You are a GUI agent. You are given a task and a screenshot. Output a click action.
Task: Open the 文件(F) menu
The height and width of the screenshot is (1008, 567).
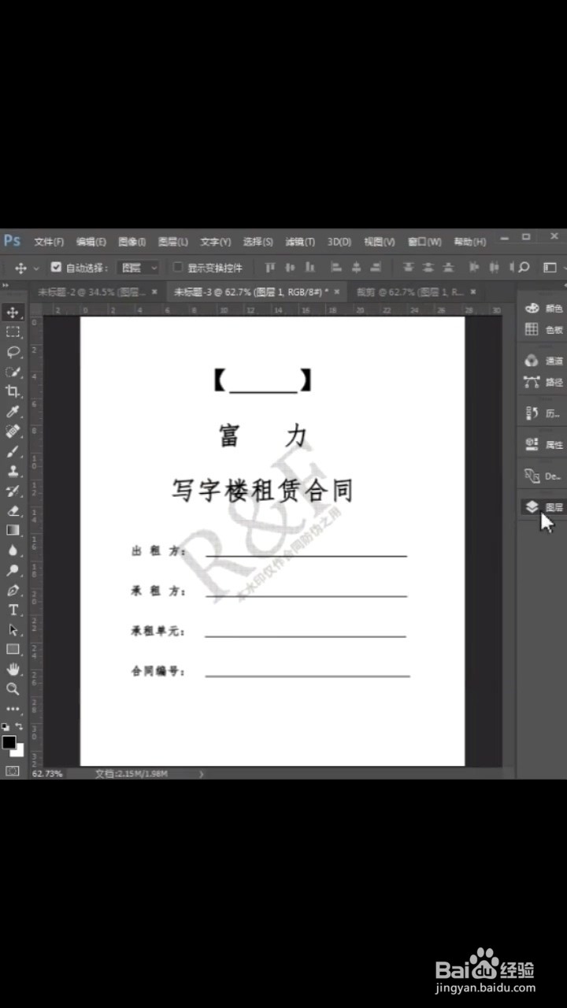point(49,242)
